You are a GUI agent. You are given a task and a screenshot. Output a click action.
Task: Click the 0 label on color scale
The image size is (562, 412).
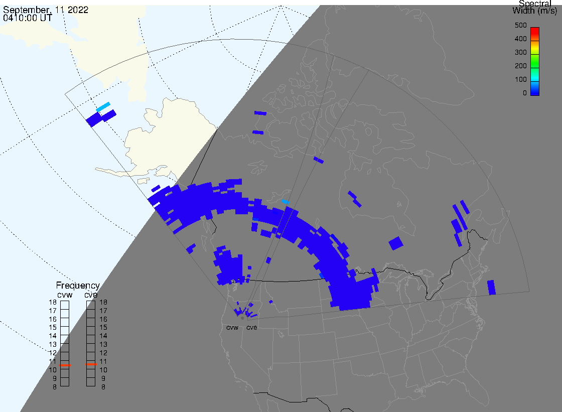(x=525, y=93)
